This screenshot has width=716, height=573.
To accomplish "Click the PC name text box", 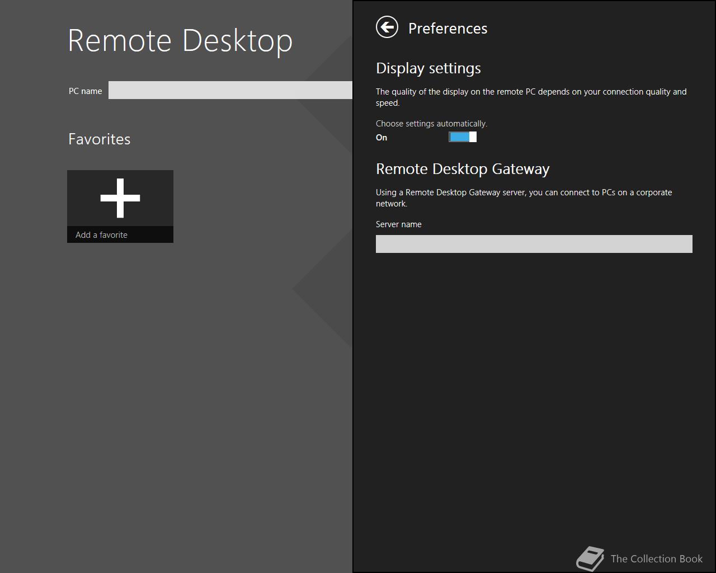I will tap(230, 90).
